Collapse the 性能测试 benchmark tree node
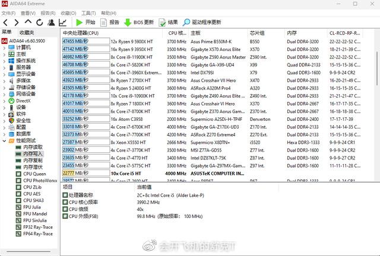The height and width of the screenshot is (256, 380). click(x=4, y=140)
